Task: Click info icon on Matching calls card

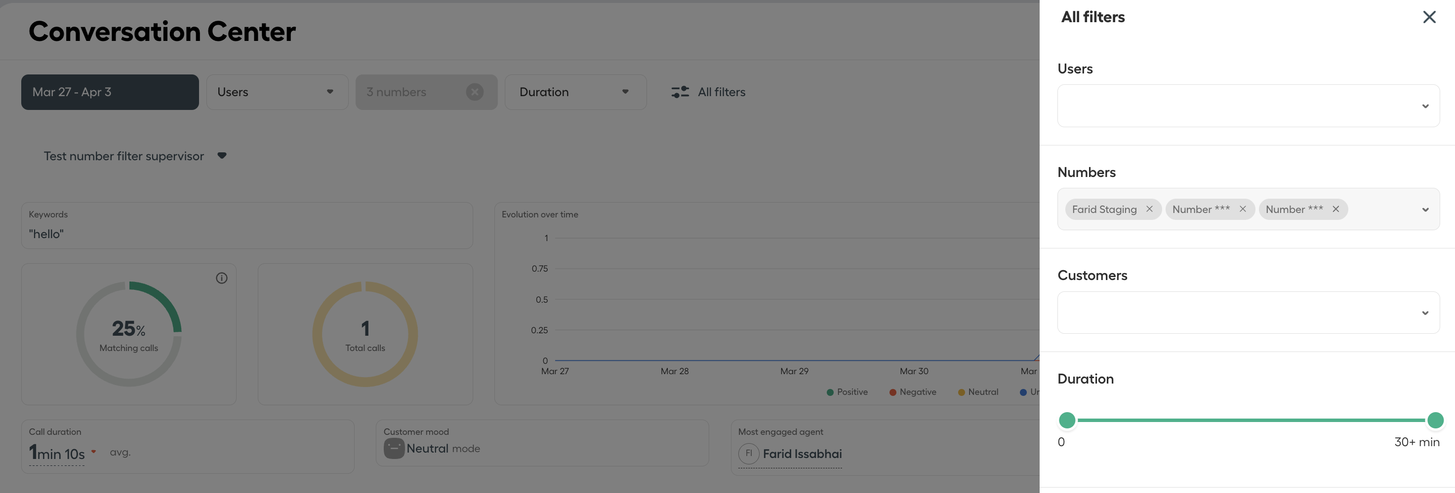Action: [x=221, y=278]
